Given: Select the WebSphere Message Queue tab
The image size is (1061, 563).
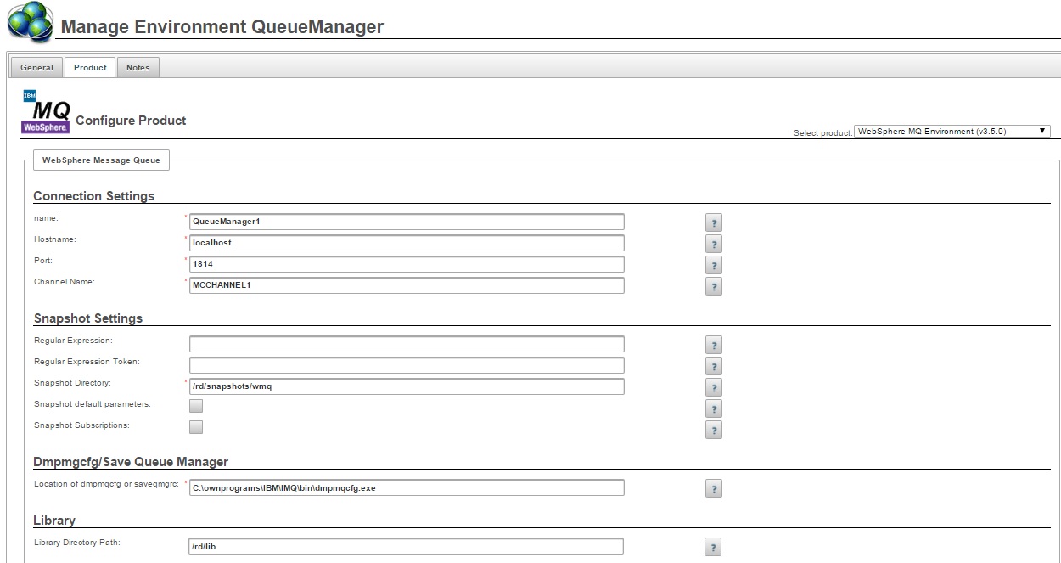Looking at the screenshot, I should (101, 160).
